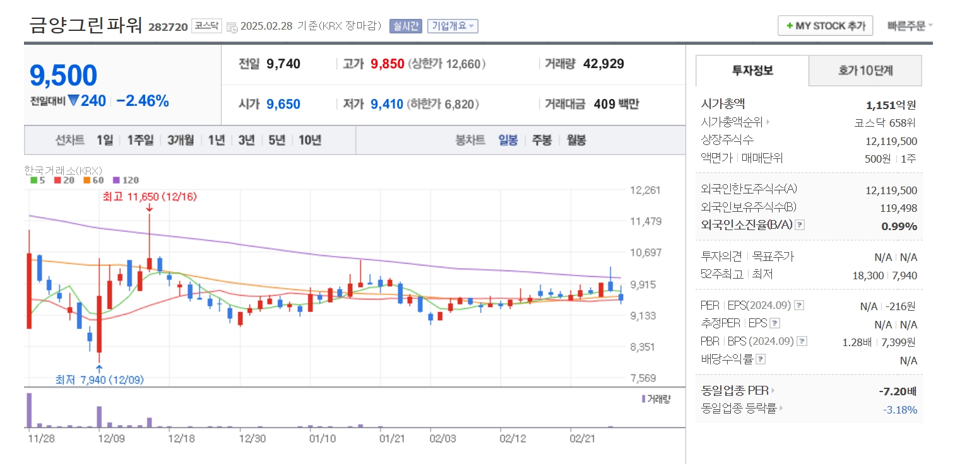Viewport: 955px width, 464px height.
Task: Select the 3개월 line chart period
Action: [x=181, y=140]
